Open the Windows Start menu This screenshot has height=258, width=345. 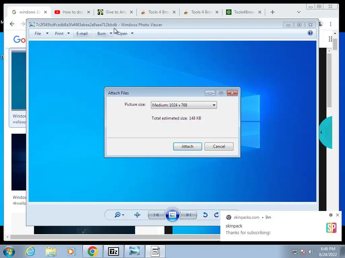click(x=9, y=251)
